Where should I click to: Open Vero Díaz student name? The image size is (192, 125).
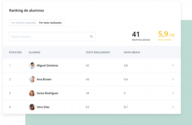pos(43,107)
